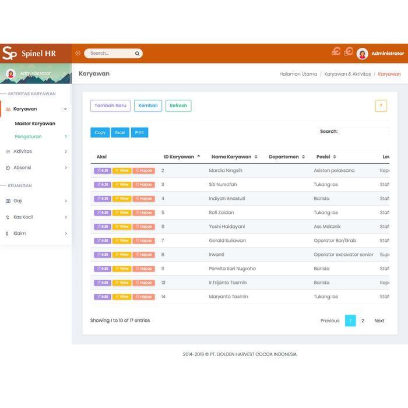Select Kas Kecil in the sidebar

(x=23, y=217)
